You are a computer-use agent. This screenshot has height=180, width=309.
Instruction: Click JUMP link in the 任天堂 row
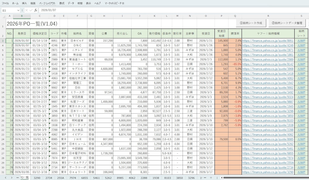[301, 158]
